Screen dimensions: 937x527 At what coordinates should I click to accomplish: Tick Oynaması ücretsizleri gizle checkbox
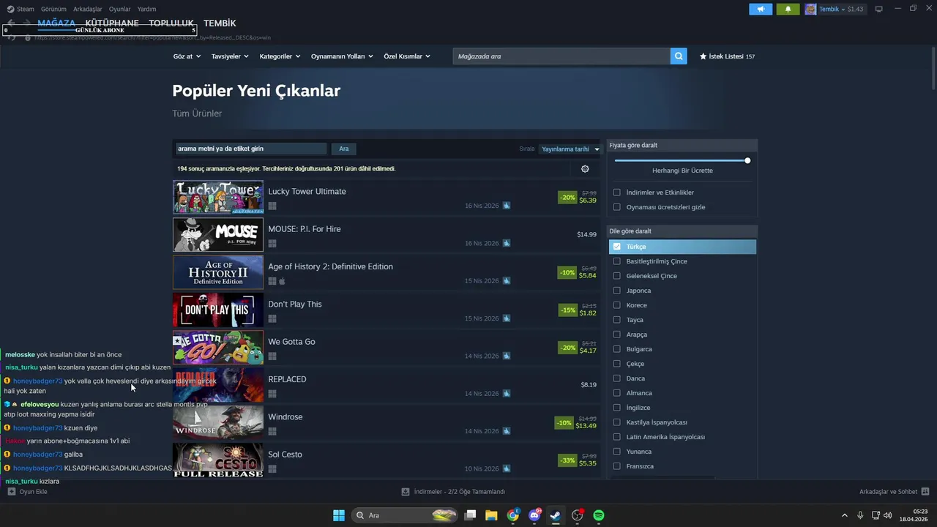click(x=616, y=207)
